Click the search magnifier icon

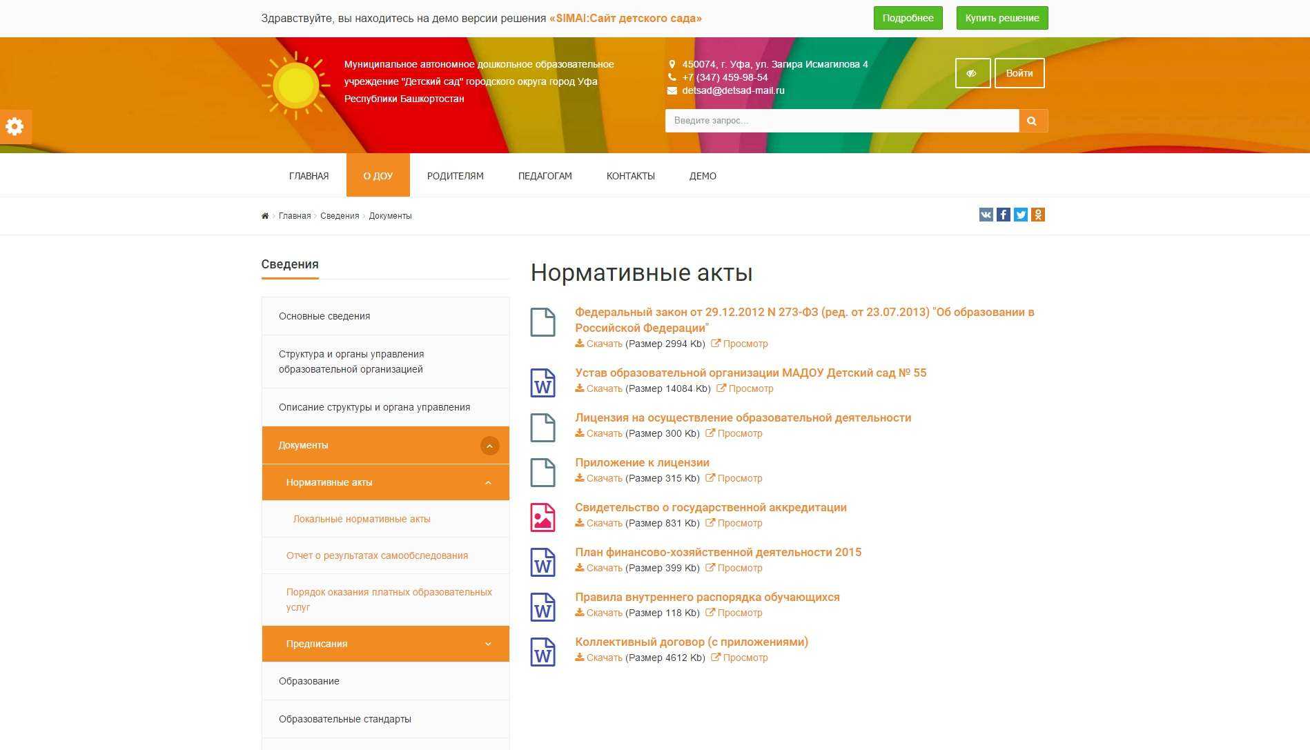click(x=1033, y=120)
